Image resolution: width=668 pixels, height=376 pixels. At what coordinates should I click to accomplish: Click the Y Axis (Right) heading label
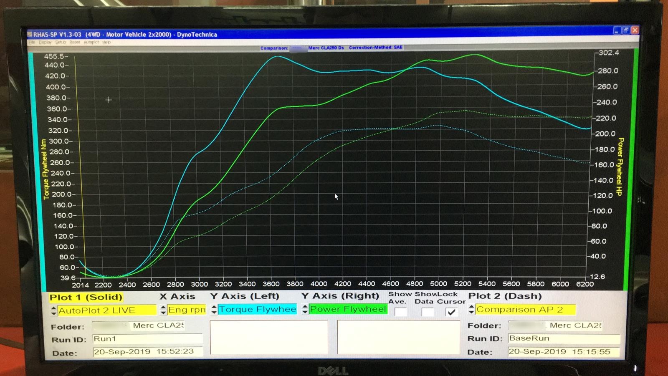(340, 295)
